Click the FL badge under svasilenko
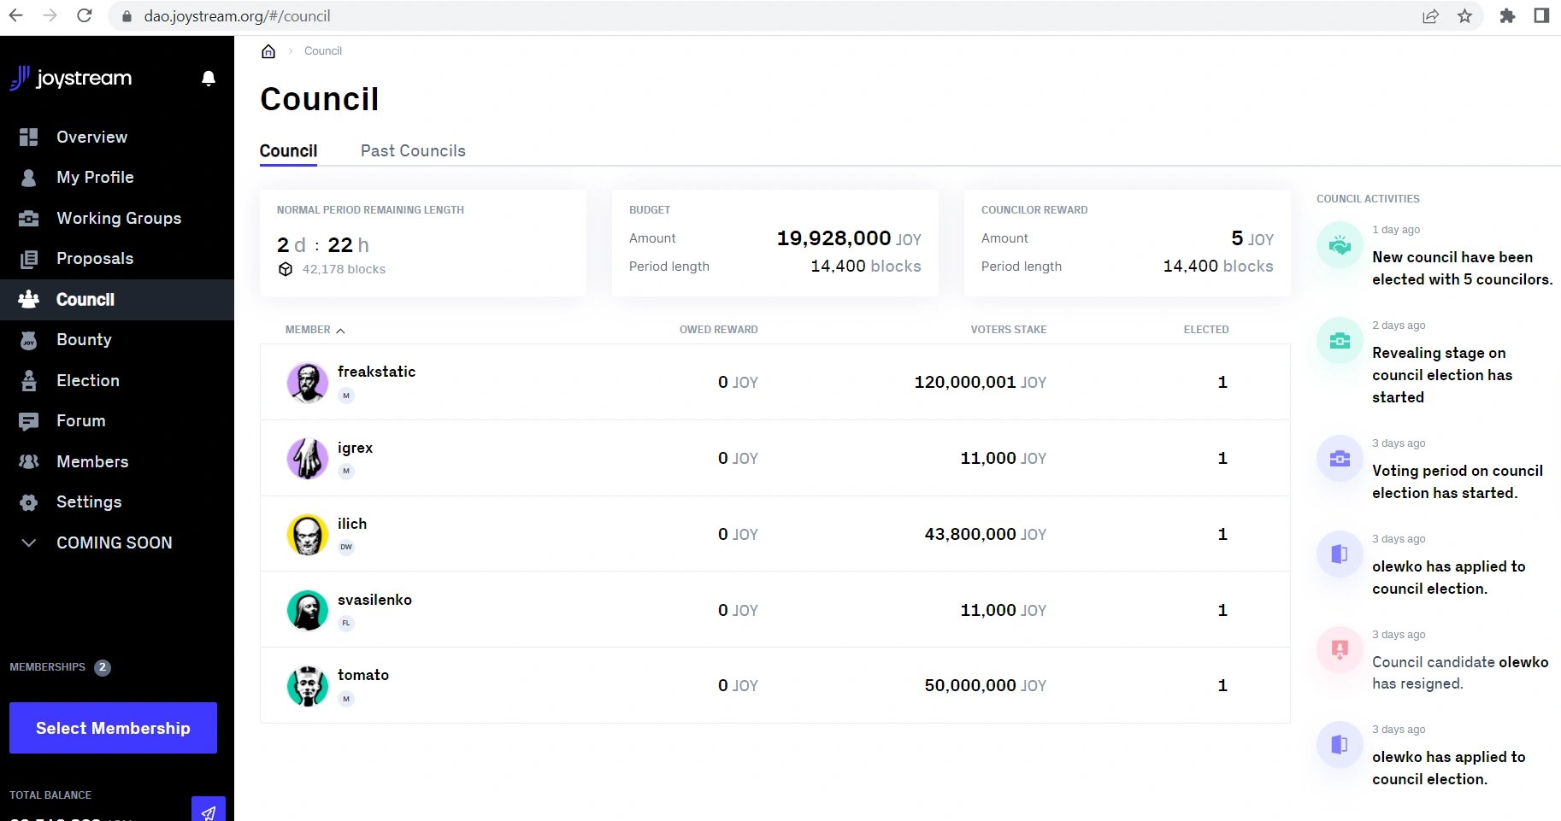The height and width of the screenshot is (821, 1561). click(346, 623)
